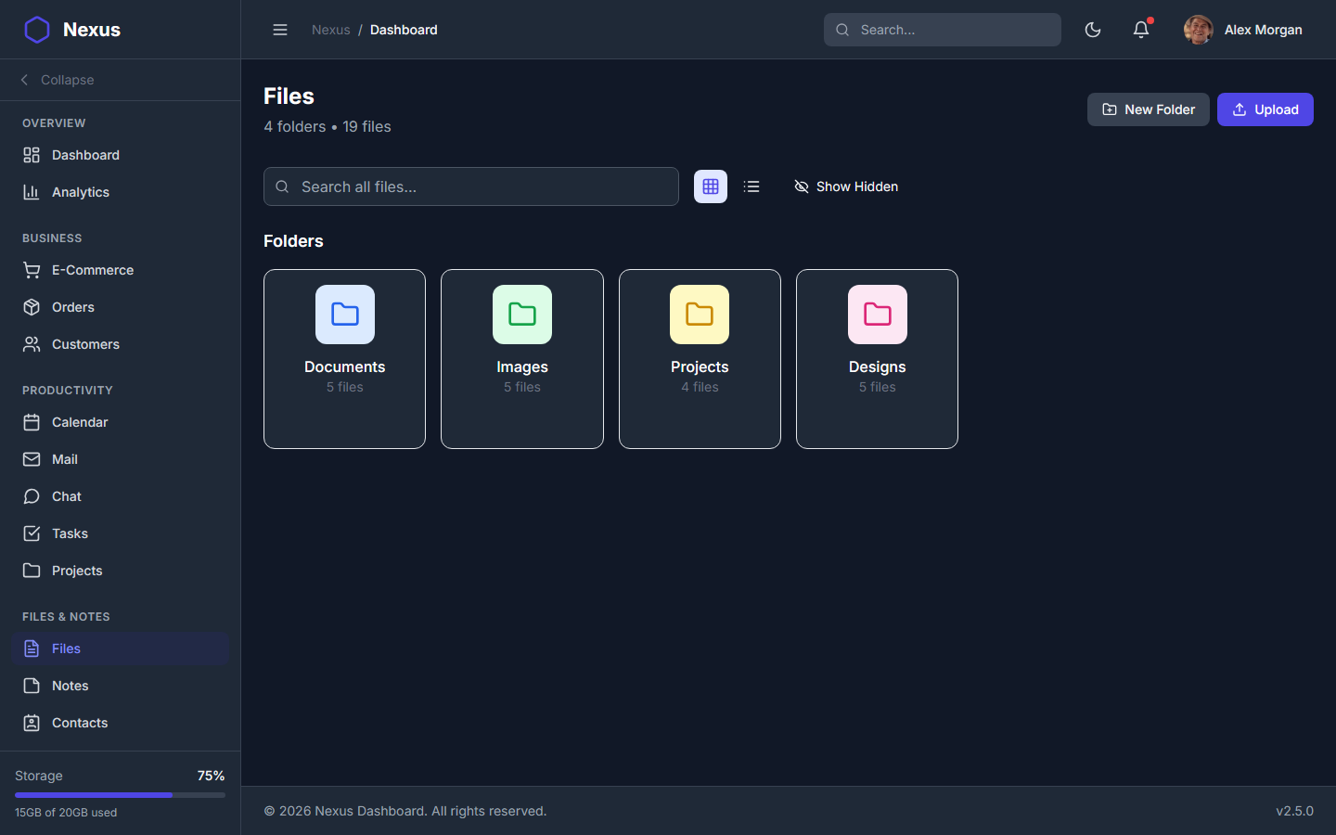The width and height of the screenshot is (1336, 835).
Task: Click the Chat bubble icon
Action: 32,496
